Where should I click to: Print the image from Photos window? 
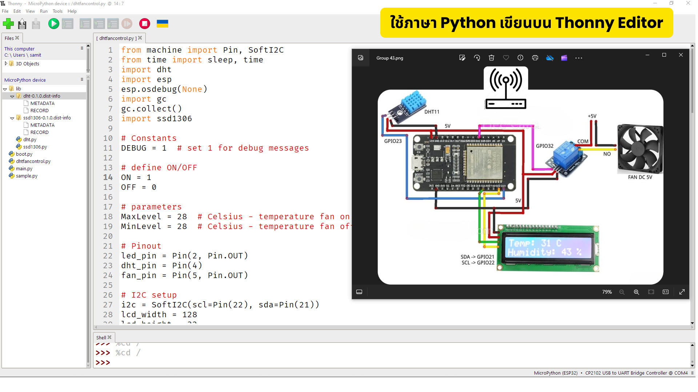535,58
